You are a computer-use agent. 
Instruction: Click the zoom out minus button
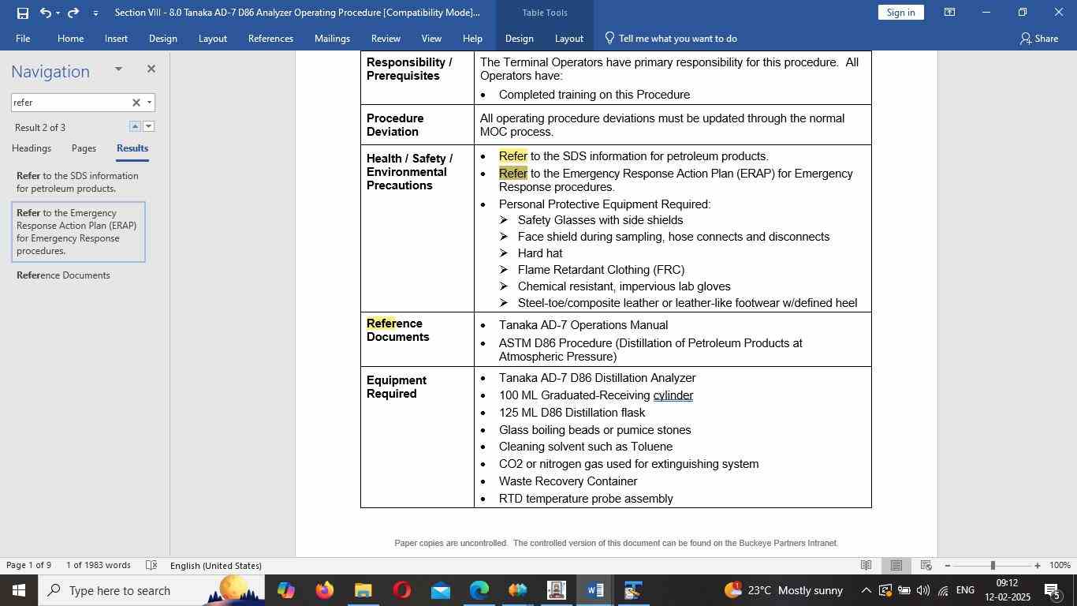pos(948,566)
